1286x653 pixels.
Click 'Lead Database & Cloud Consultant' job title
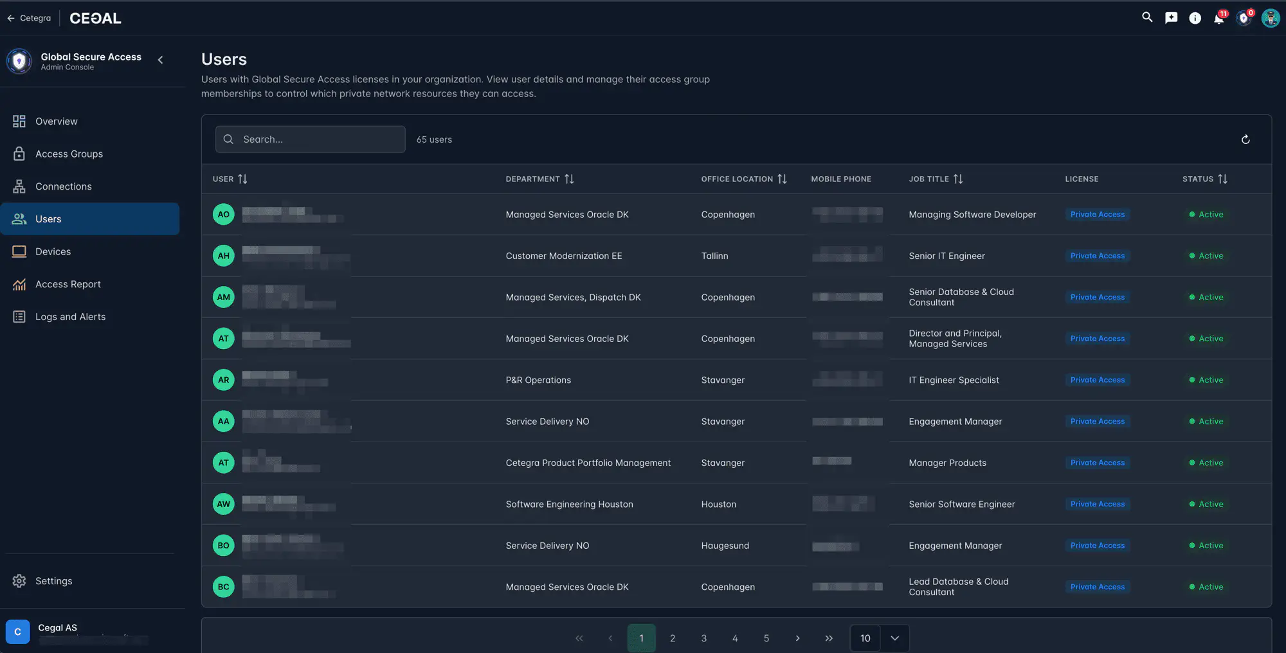tap(959, 587)
